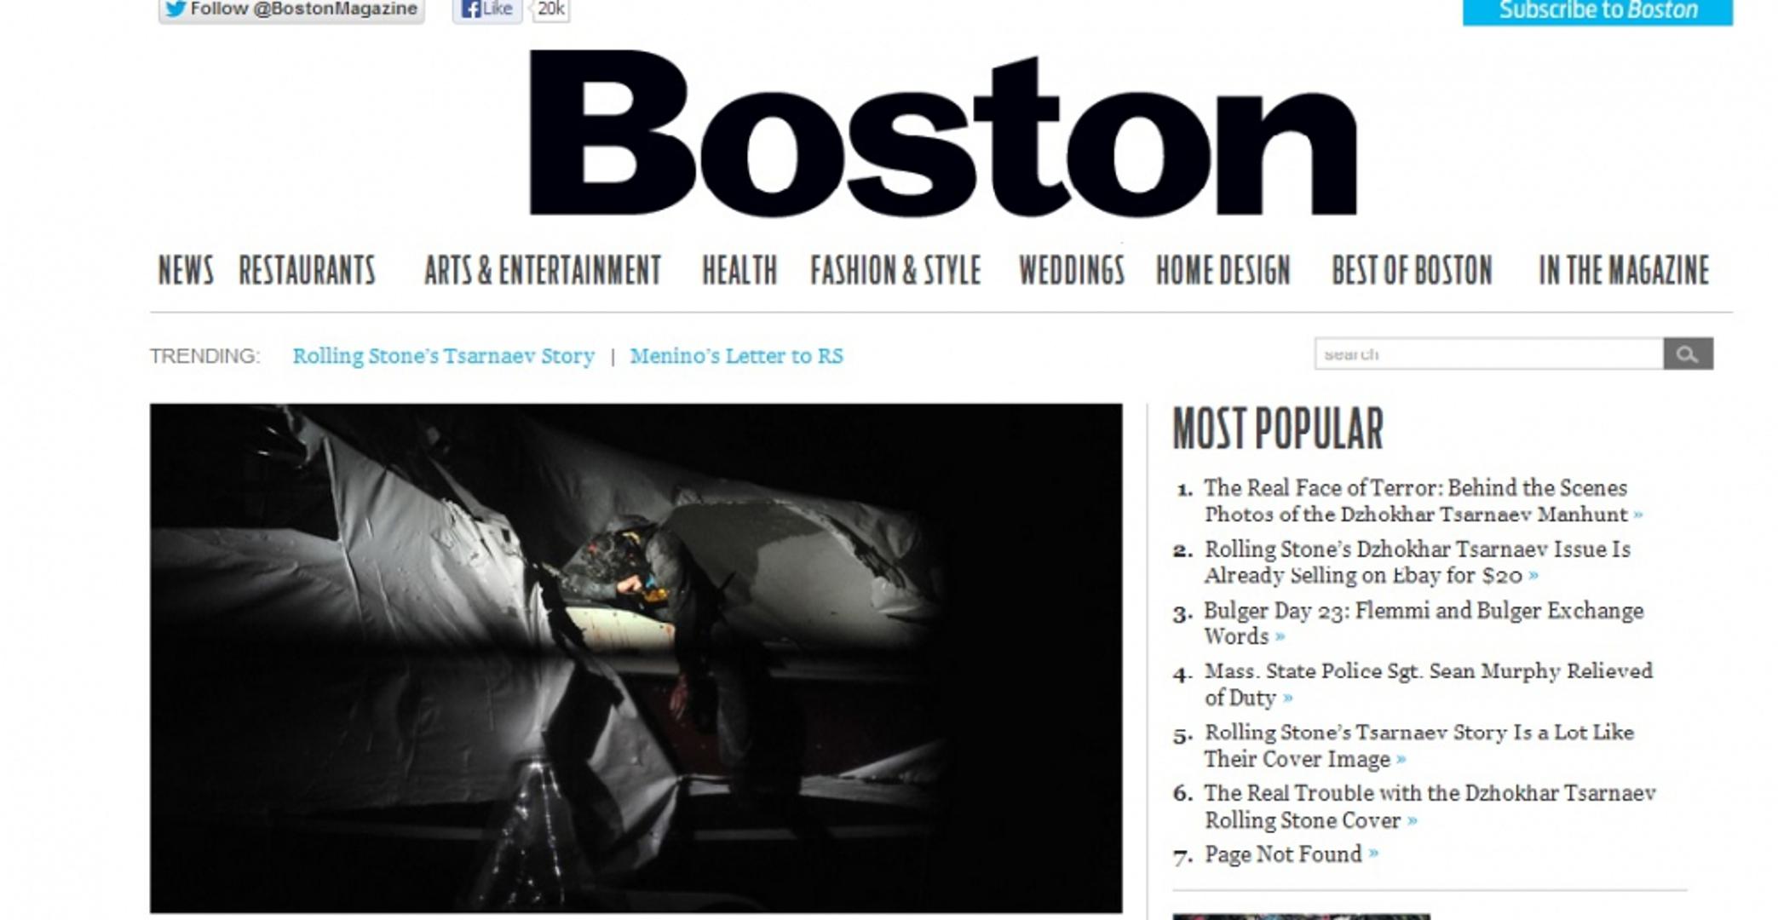Open Sgt. Sean Murphy Relieved of Duty article
This screenshot has height=920, width=1778.
(1427, 684)
